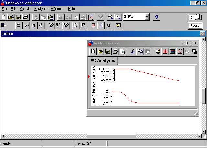The height and width of the screenshot is (148, 207).
Task: Cut in Analysis Graphs toolbar
Action: point(133,51)
